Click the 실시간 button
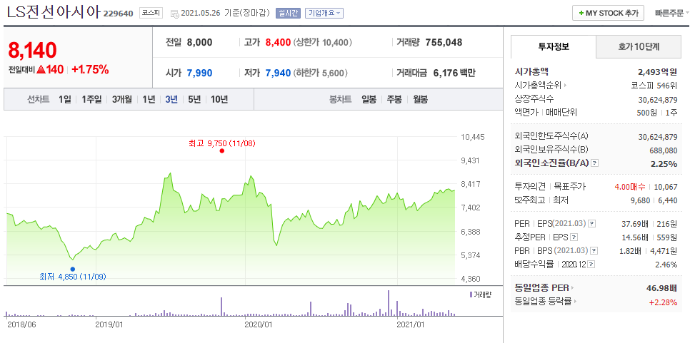Image resolution: width=695 pixels, height=343 pixels. tap(288, 14)
